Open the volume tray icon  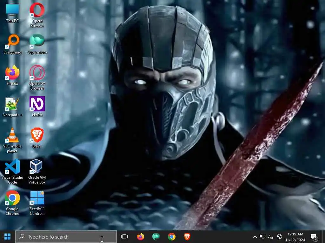270,237
